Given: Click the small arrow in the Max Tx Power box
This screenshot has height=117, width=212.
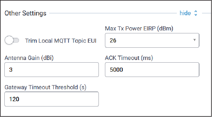Looking at the screenshot, I should point(194,40).
